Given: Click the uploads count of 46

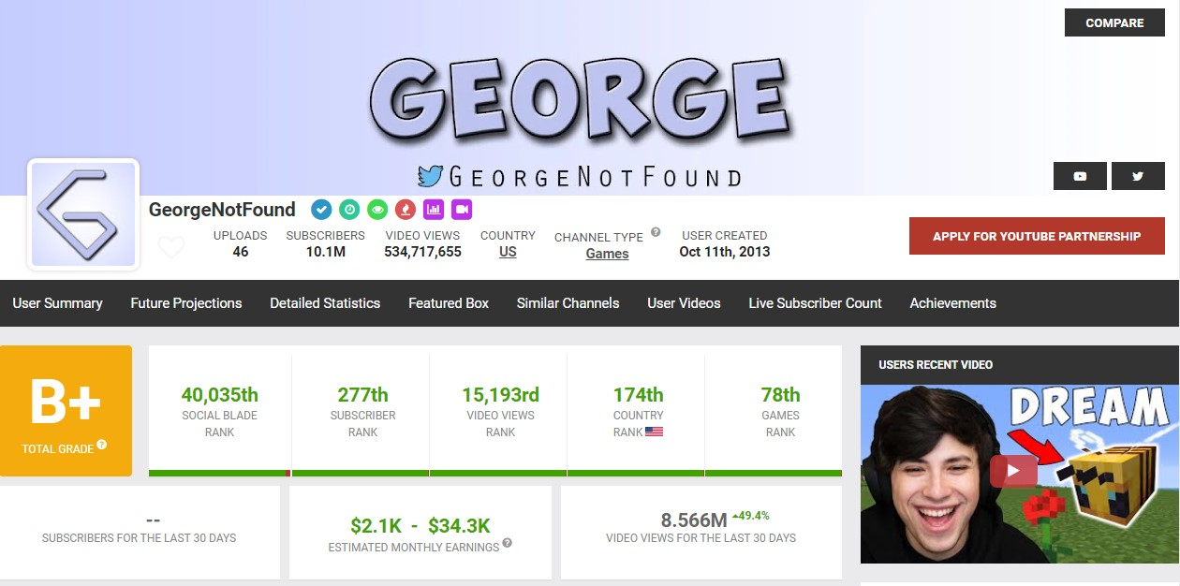Looking at the screenshot, I should [241, 252].
